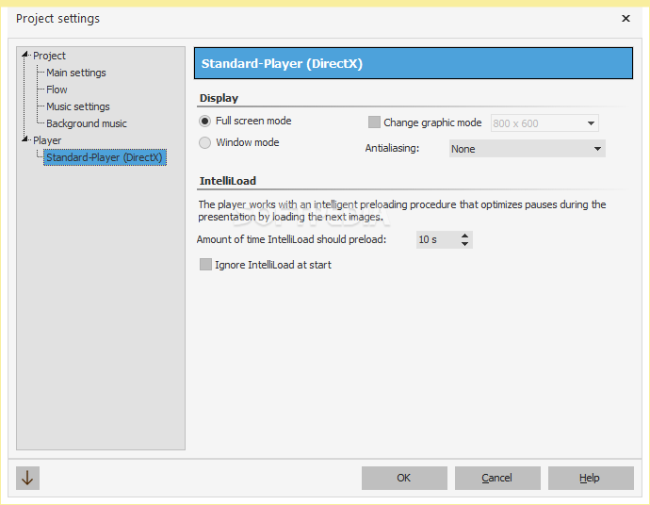Confirm with the OK button

click(x=404, y=478)
